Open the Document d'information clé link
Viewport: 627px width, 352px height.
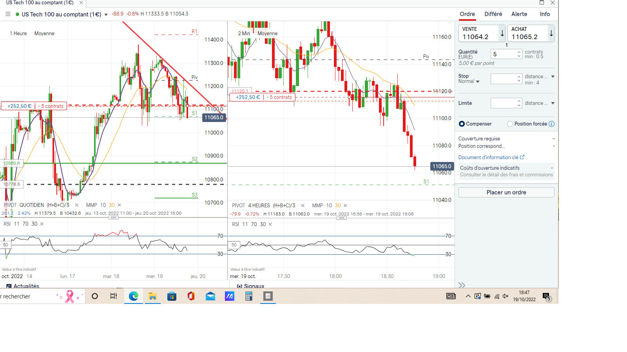point(488,158)
